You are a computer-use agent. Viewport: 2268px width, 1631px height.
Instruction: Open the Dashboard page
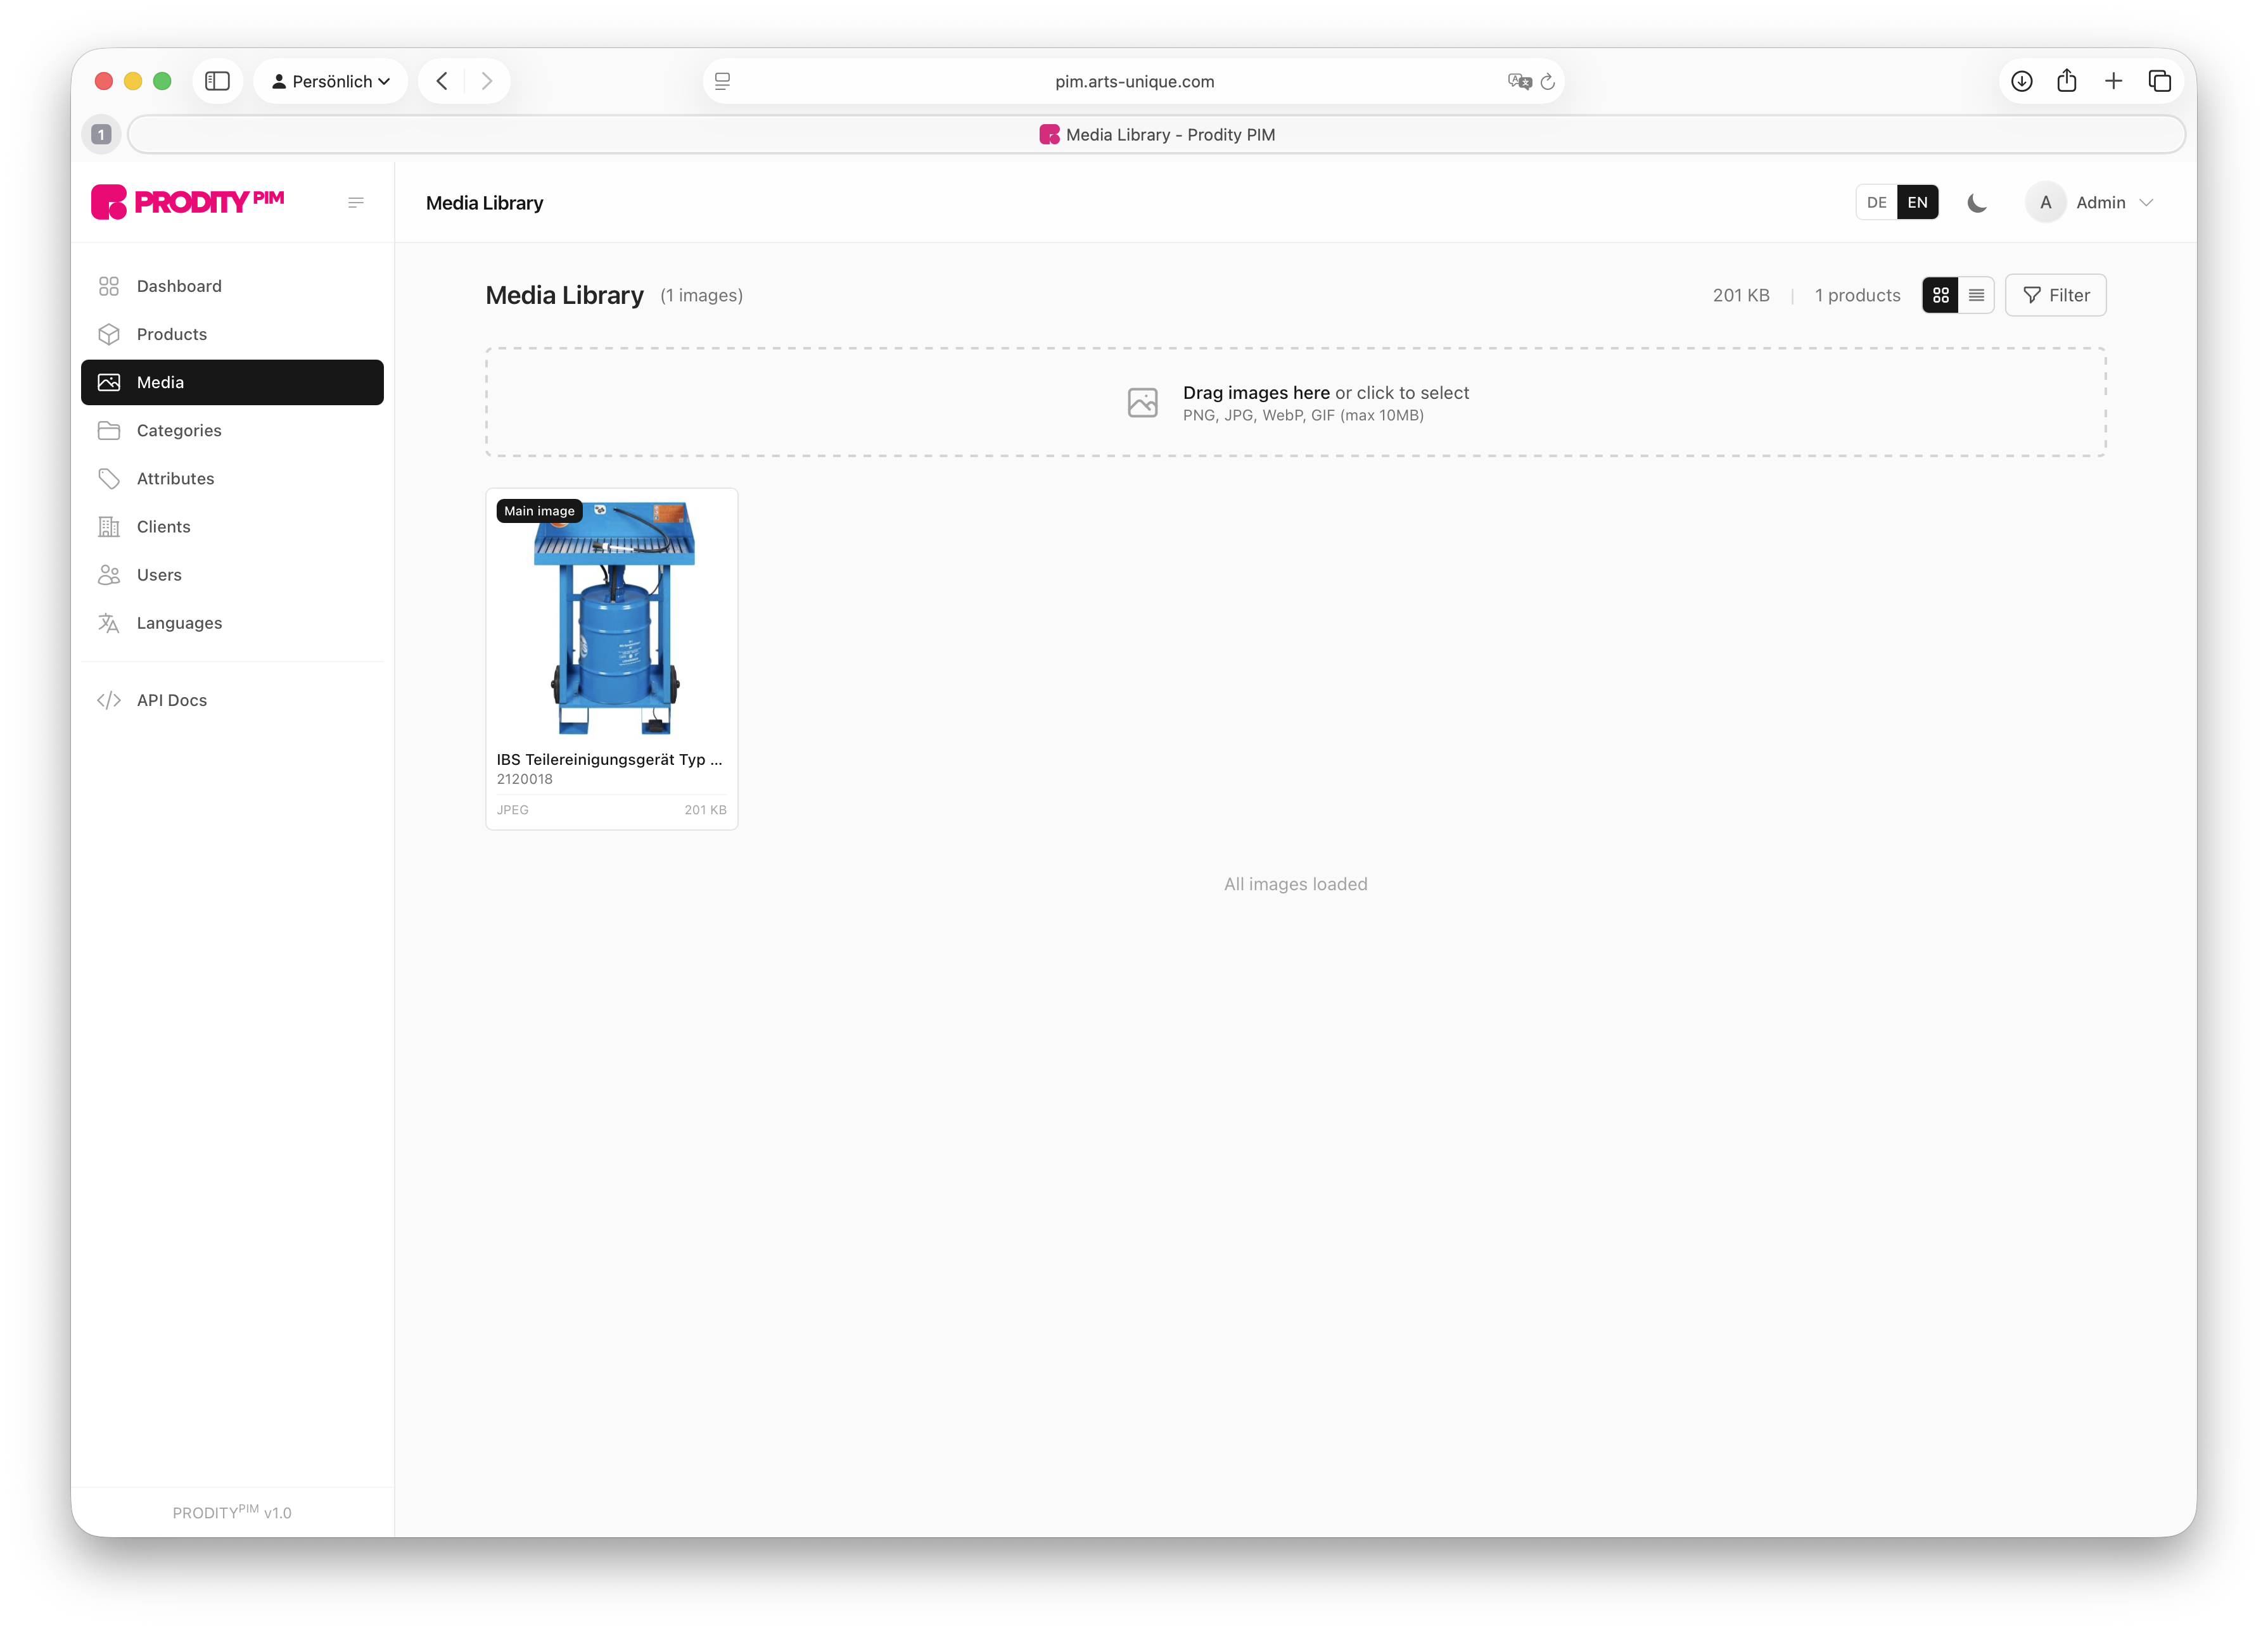[179, 286]
